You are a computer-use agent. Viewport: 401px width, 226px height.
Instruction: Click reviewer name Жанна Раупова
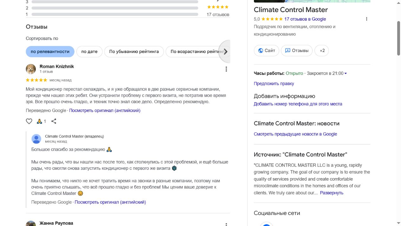click(56, 223)
